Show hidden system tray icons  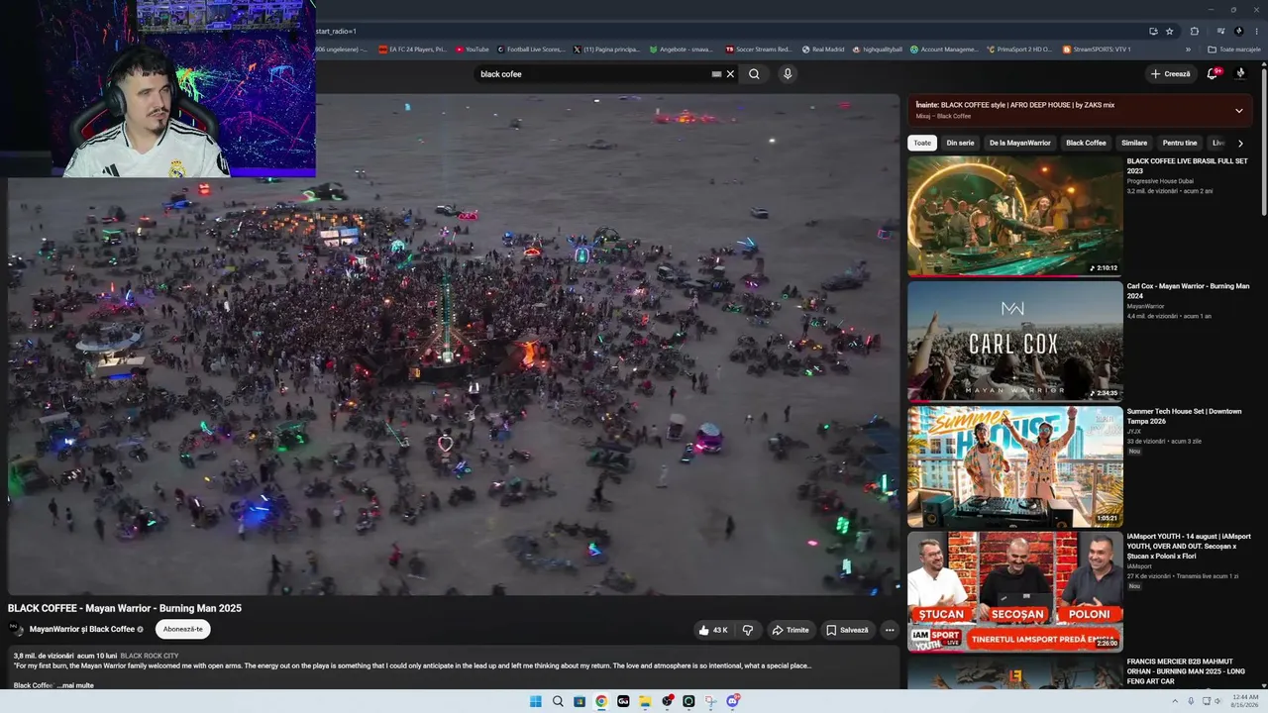(x=1175, y=701)
